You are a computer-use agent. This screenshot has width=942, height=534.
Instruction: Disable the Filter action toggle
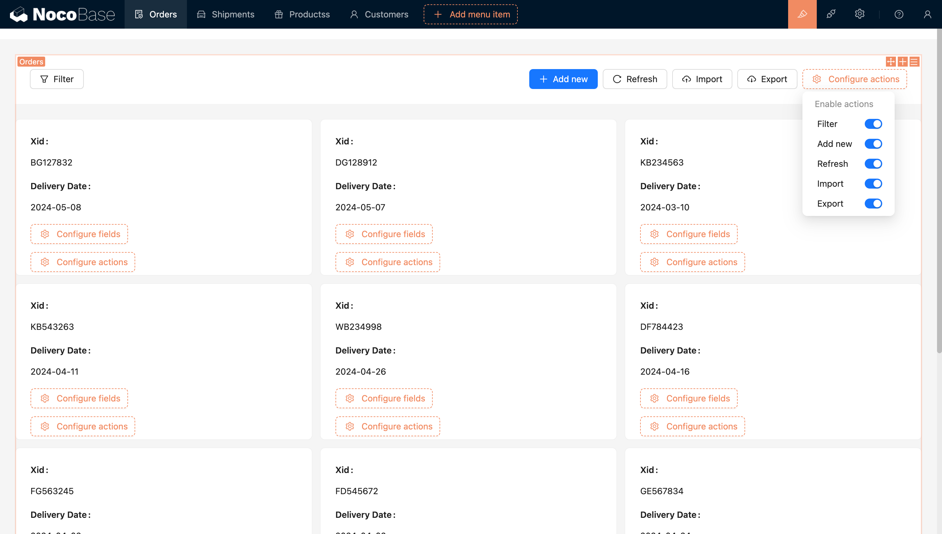[x=873, y=124]
